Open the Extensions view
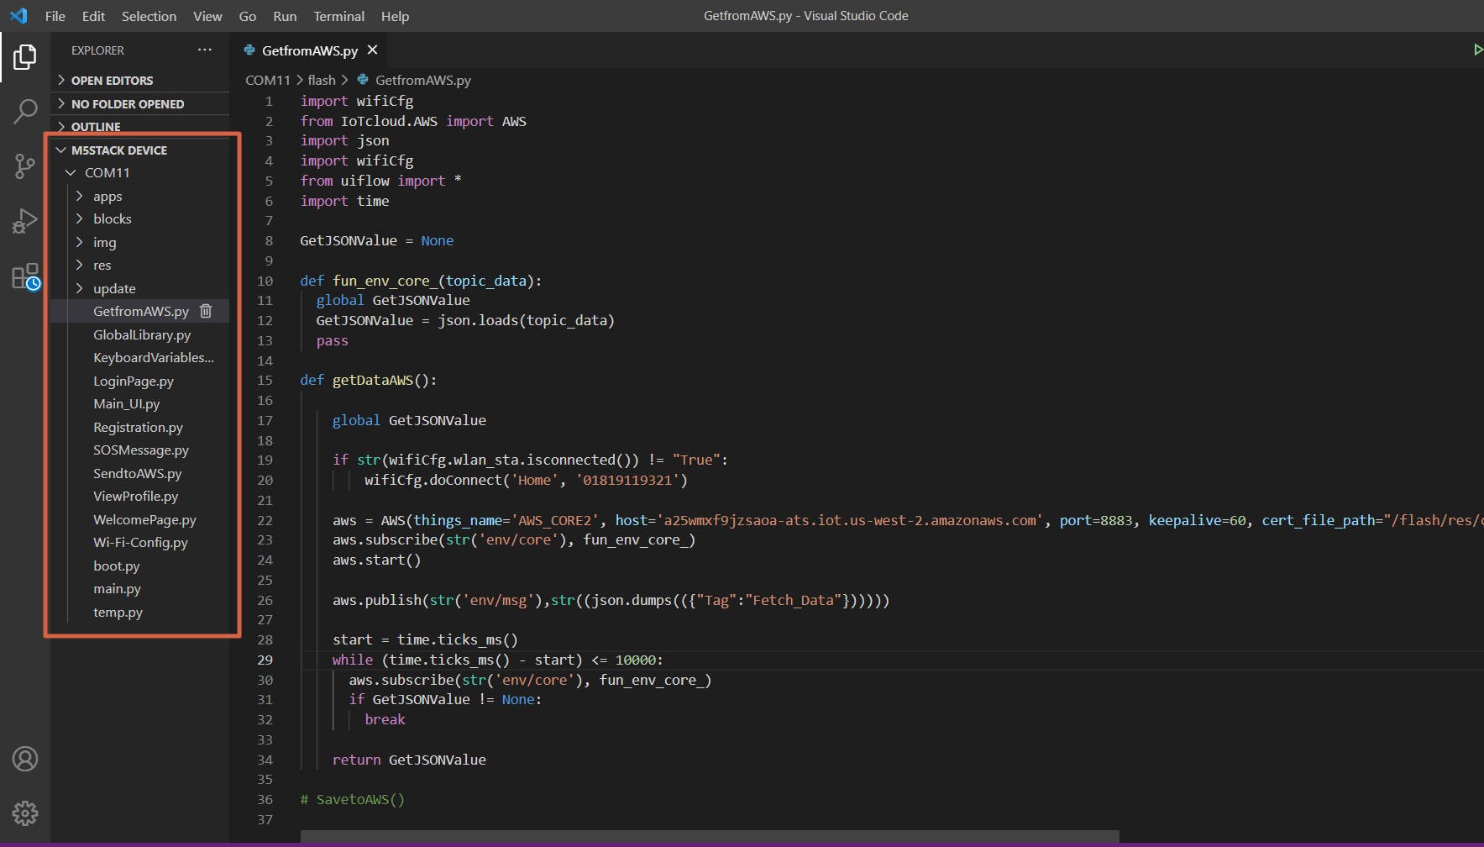Image resolution: width=1484 pixels, height=847 pixels. 26,276
